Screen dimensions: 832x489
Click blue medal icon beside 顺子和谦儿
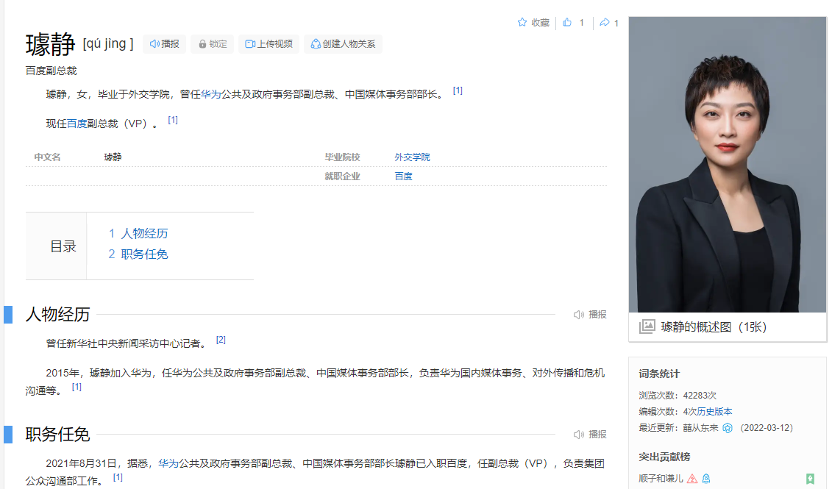pos(706,479)
